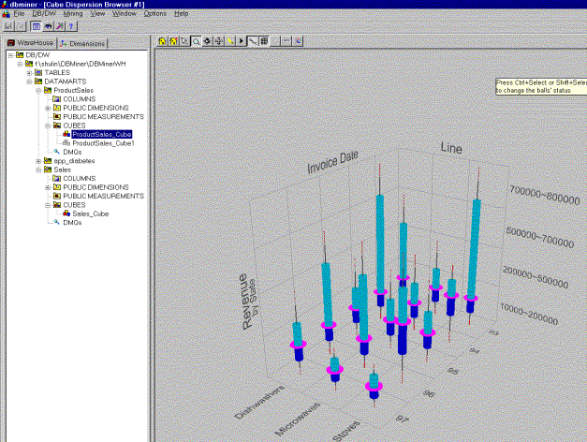
Task: Click the blue question mark help icon
Action: coord(72,26)
